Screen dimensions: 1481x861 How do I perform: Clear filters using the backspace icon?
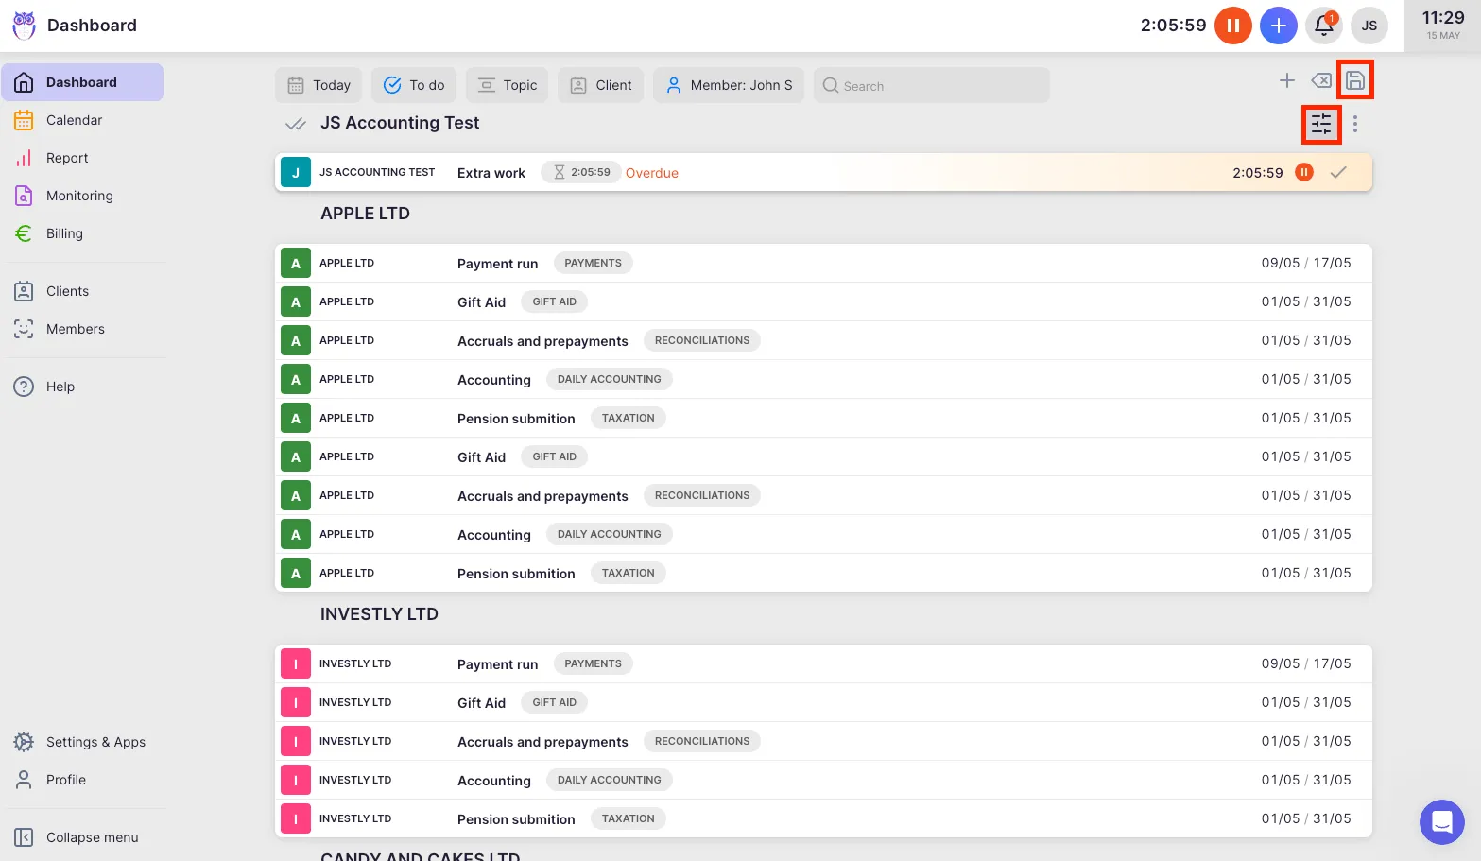pos(1321,80)
